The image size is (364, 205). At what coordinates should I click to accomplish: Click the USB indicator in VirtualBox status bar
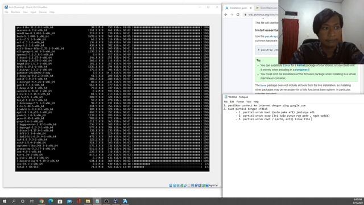[x=185, y=186]
